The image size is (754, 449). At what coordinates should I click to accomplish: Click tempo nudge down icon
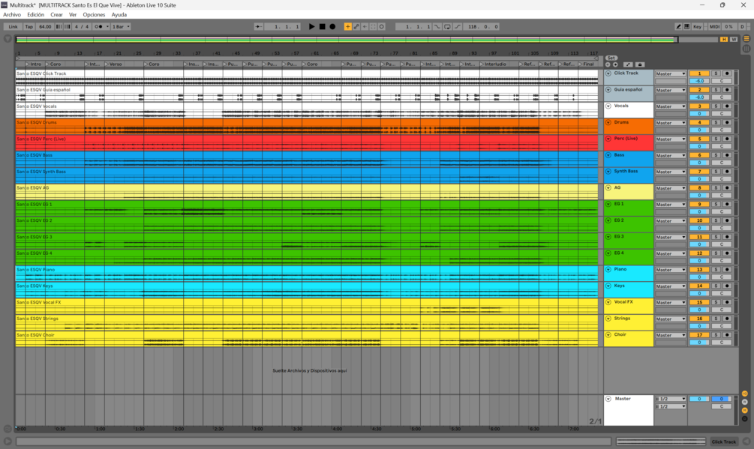pyautogui.click(x=59, y=26)
